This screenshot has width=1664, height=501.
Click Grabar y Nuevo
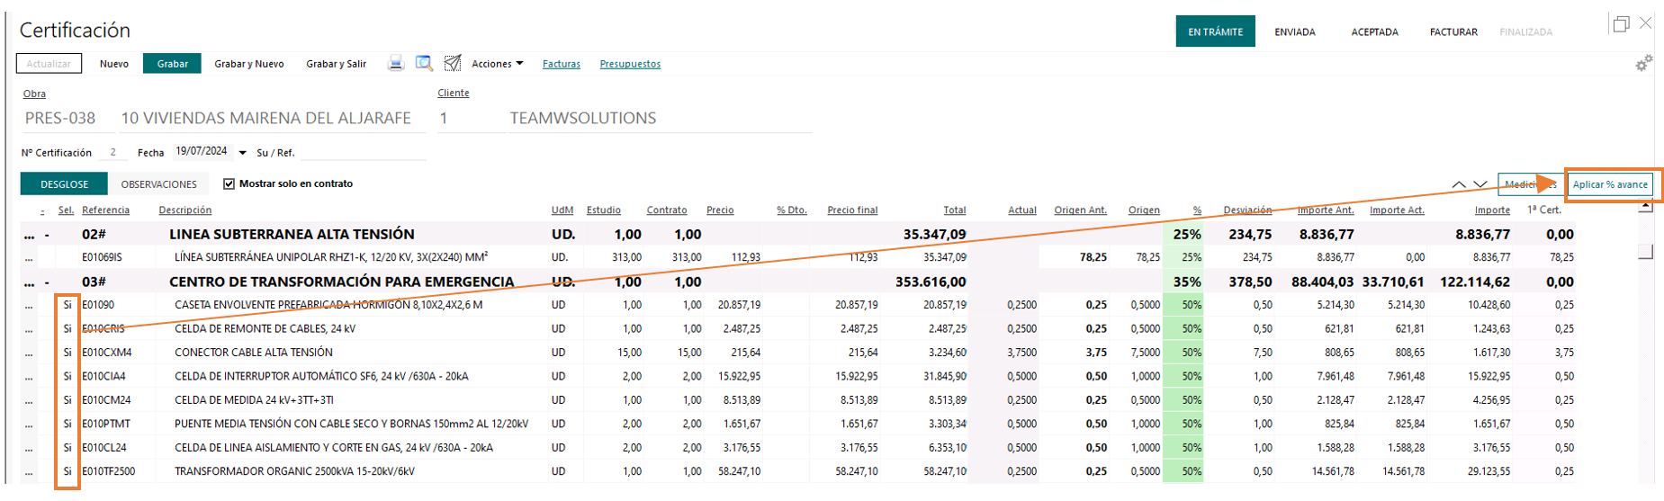(249, 64)
